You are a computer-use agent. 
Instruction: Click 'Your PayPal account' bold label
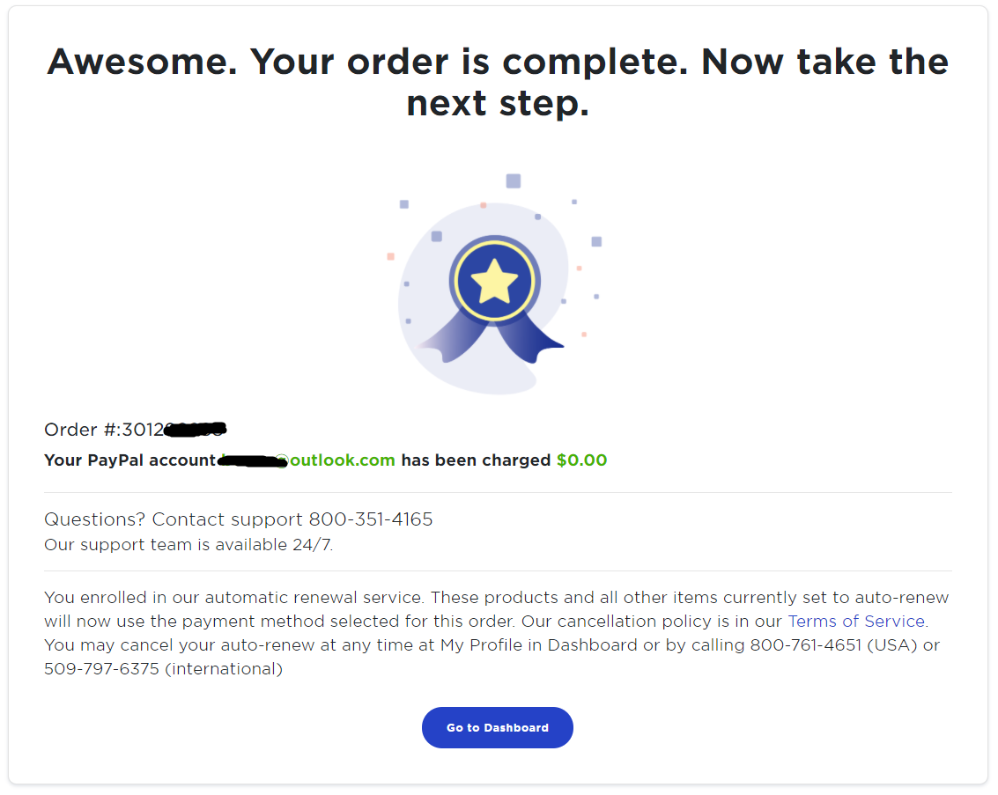(x=129, y=460)
